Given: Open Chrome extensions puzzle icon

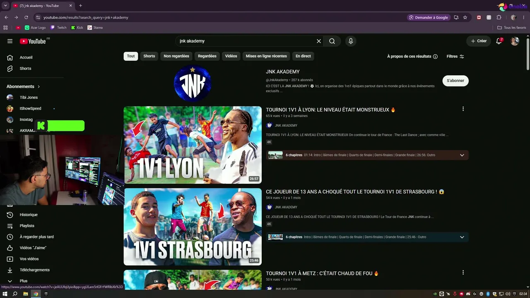Looking at the screenshot, I should (499, 17).
